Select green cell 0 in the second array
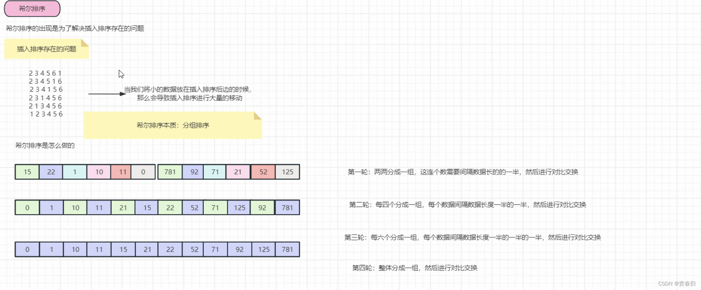The width and height of the screenshot is (701, 290). (27, 208)
